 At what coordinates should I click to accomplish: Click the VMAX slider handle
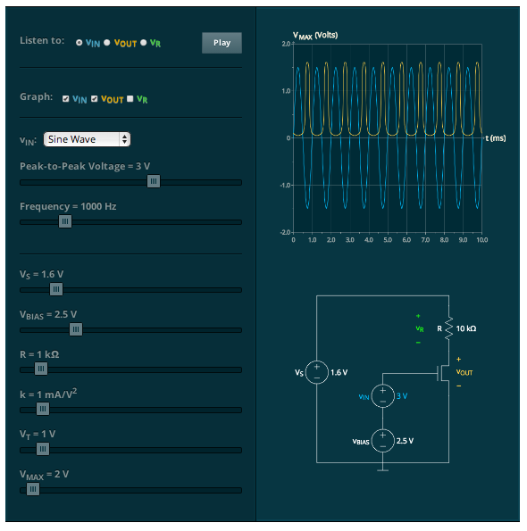[33, 489]
